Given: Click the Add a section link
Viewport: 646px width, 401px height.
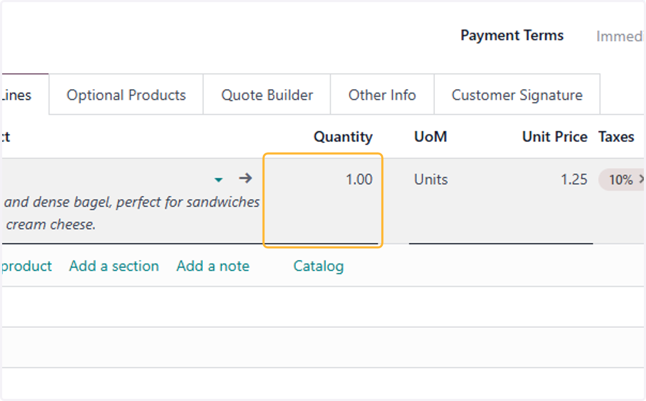Looking at the screenshot, I should (114, 266).
